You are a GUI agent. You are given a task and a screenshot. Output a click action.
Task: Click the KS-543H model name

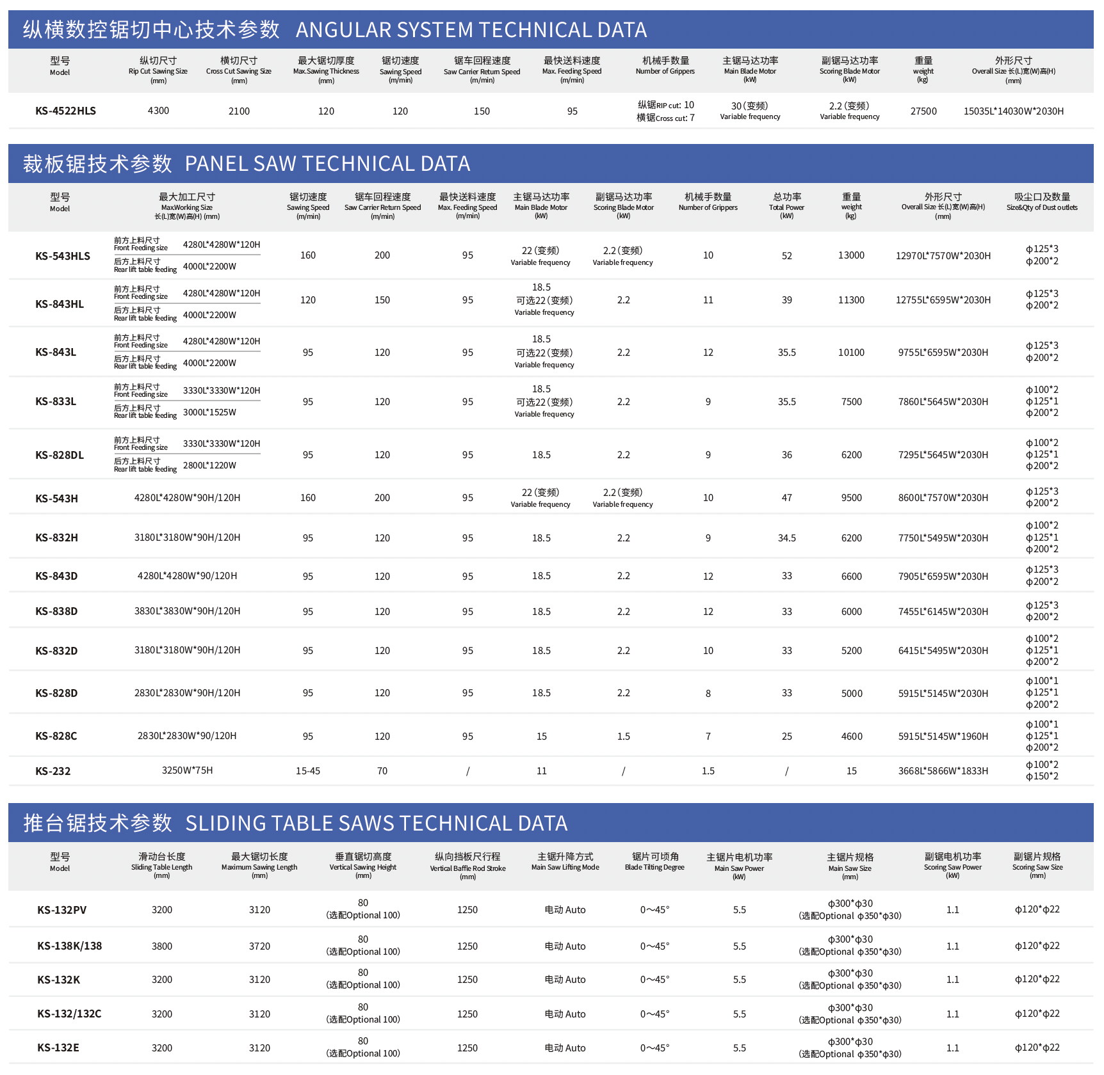pyautogui.click(x=56, y=498)
